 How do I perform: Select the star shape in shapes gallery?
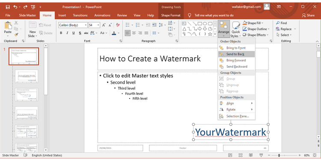(x=210, y=34)
